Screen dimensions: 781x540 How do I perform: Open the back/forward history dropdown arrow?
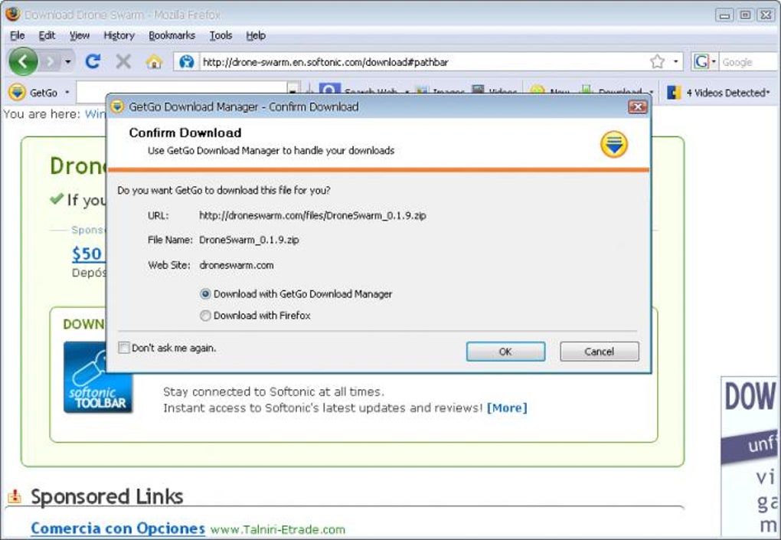(67, 62)
